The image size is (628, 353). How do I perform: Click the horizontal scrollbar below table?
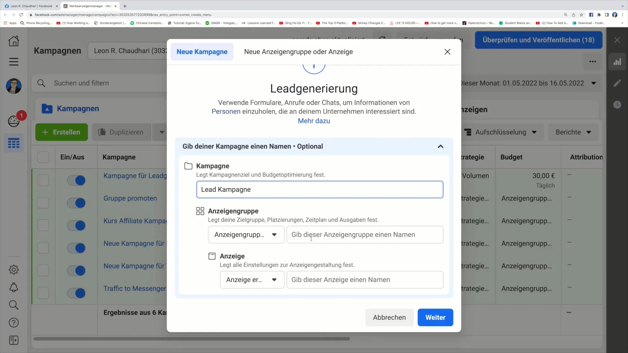(x=192, y=339)
